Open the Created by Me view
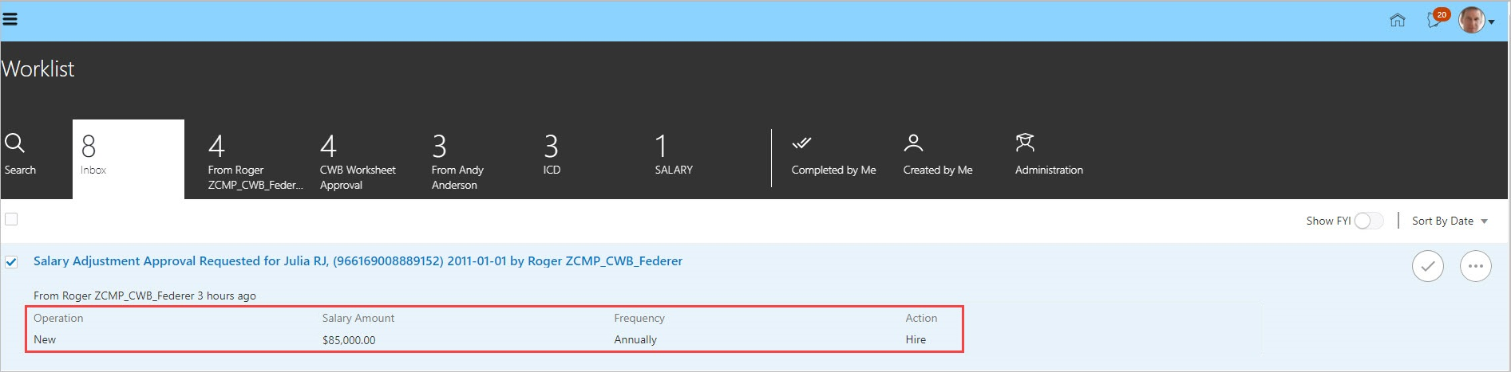The height and width of the screenshot is (372, 1511). [937, 155]
